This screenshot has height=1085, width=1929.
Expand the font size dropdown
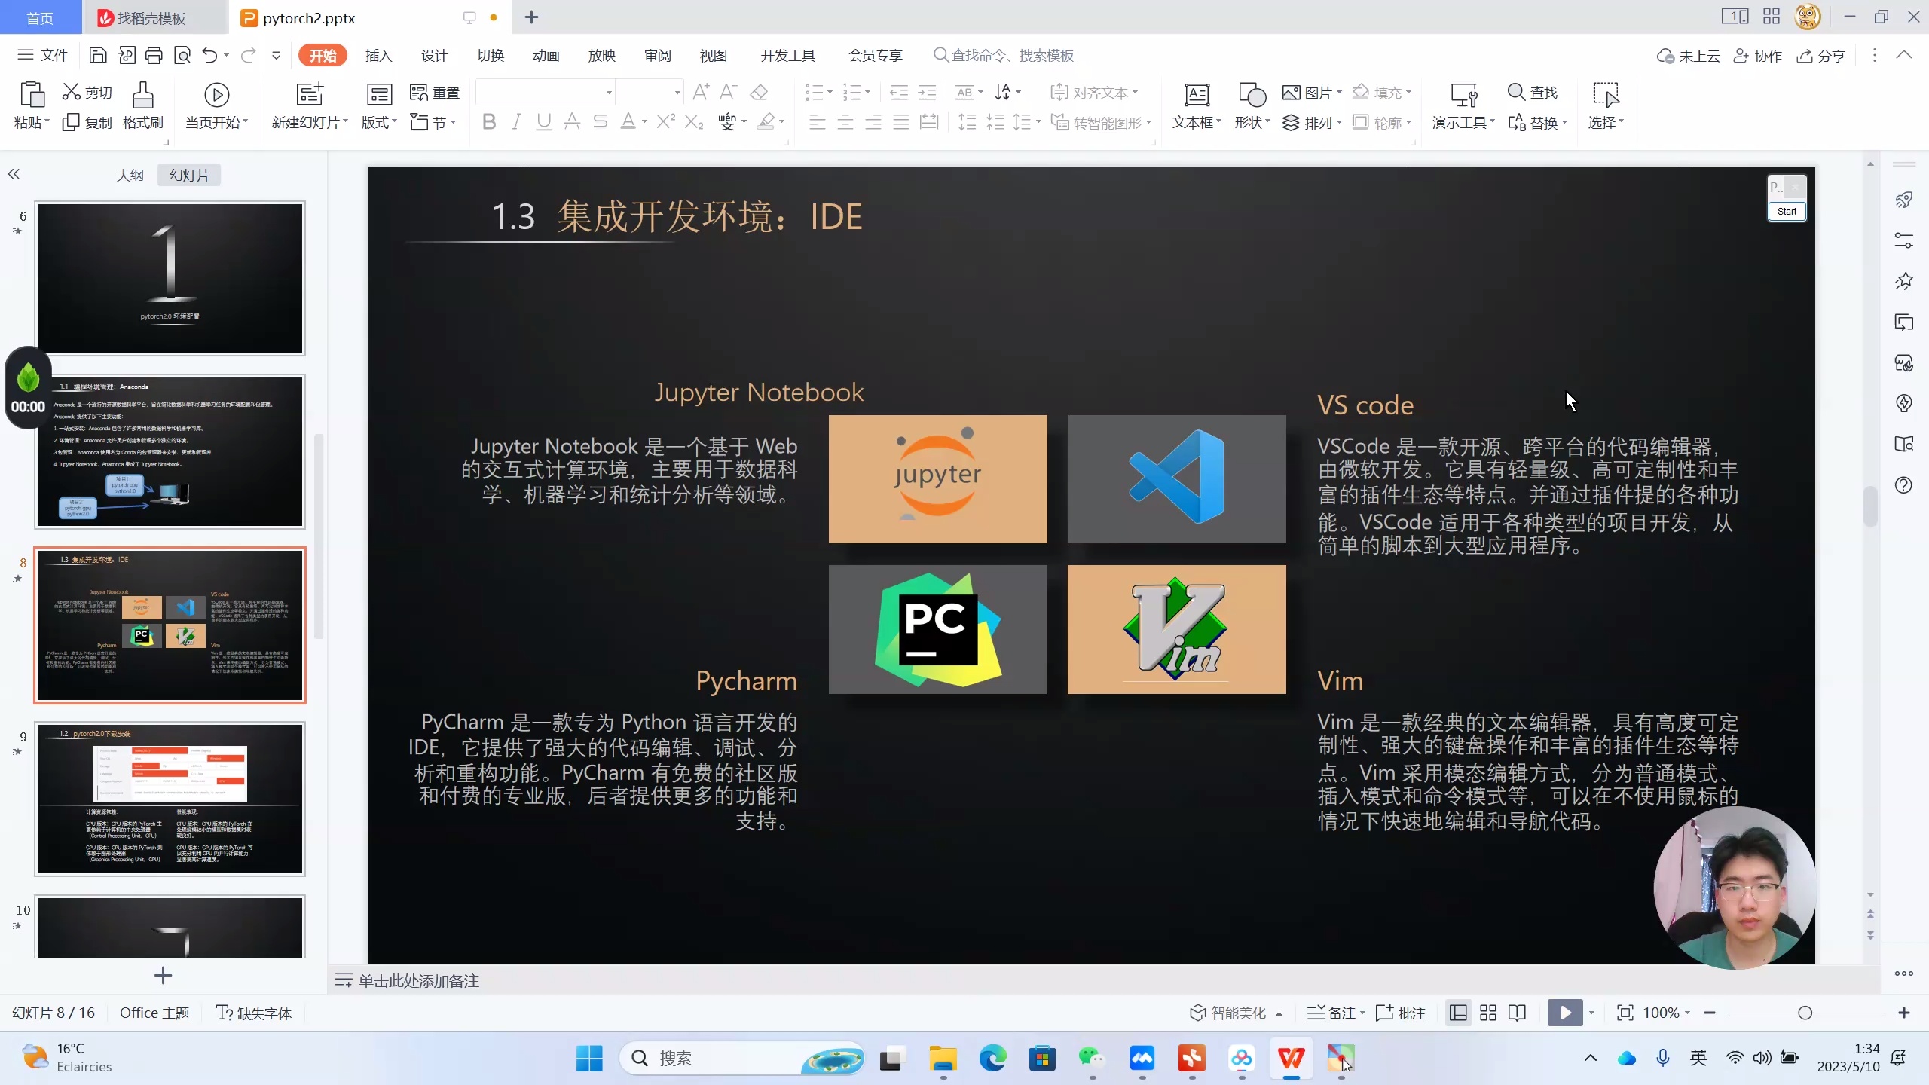(674, 92)
